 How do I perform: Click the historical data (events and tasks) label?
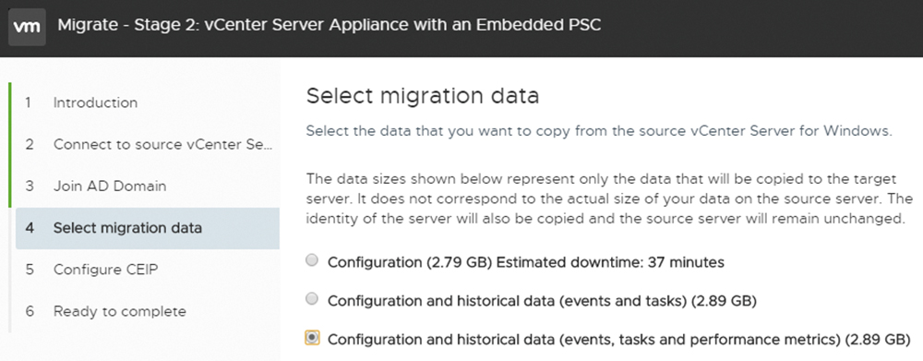click(x=542, y=302)
